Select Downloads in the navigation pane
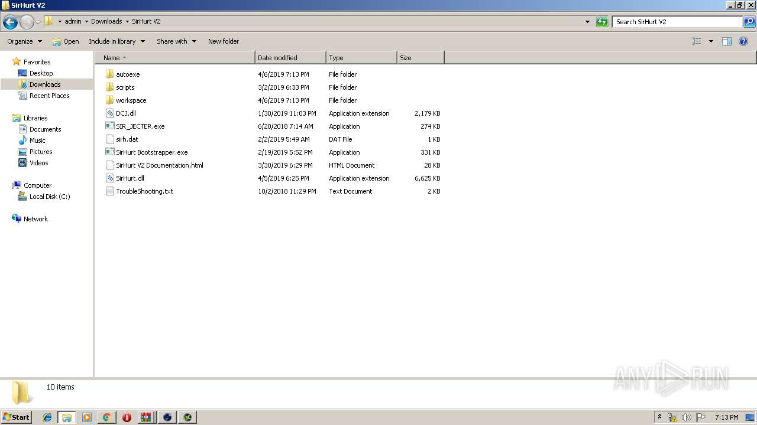 coord(45,84)
